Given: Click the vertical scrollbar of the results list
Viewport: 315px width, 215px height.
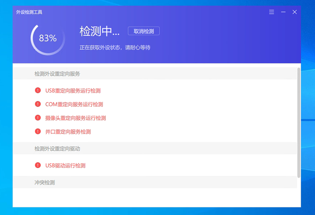Looking at the screenshot, I should 299,123.
